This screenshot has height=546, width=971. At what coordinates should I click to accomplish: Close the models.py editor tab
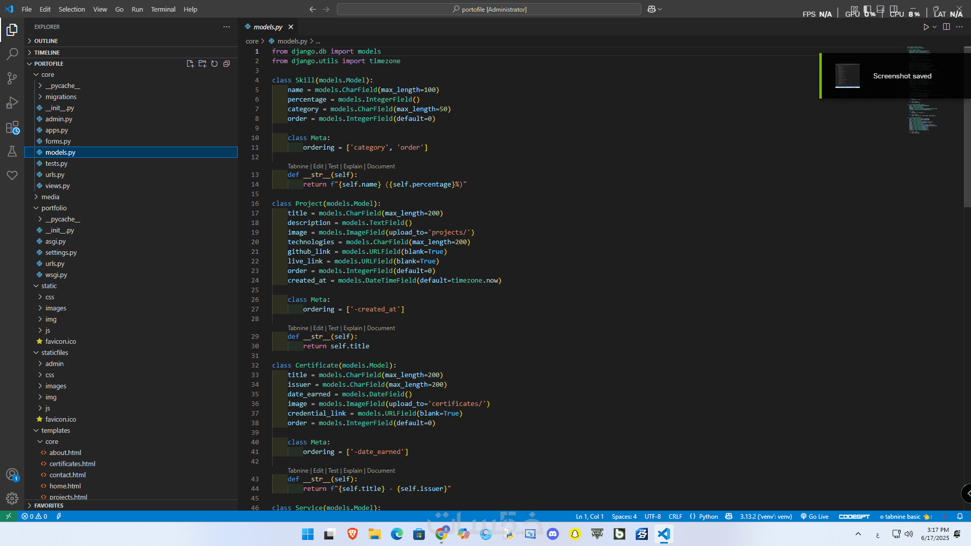[x=291, y=27]
